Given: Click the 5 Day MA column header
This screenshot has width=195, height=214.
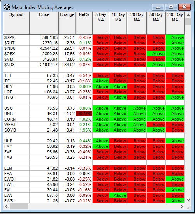Looking at the screenshot, I should tap(101, 23).
